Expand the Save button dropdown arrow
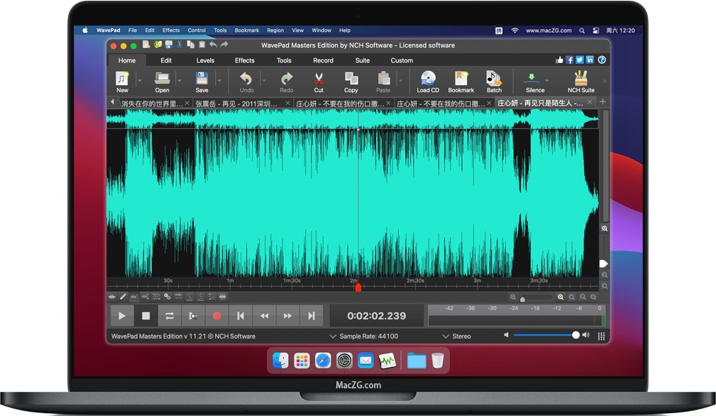The image size is (716, 416). coord(219,81)
